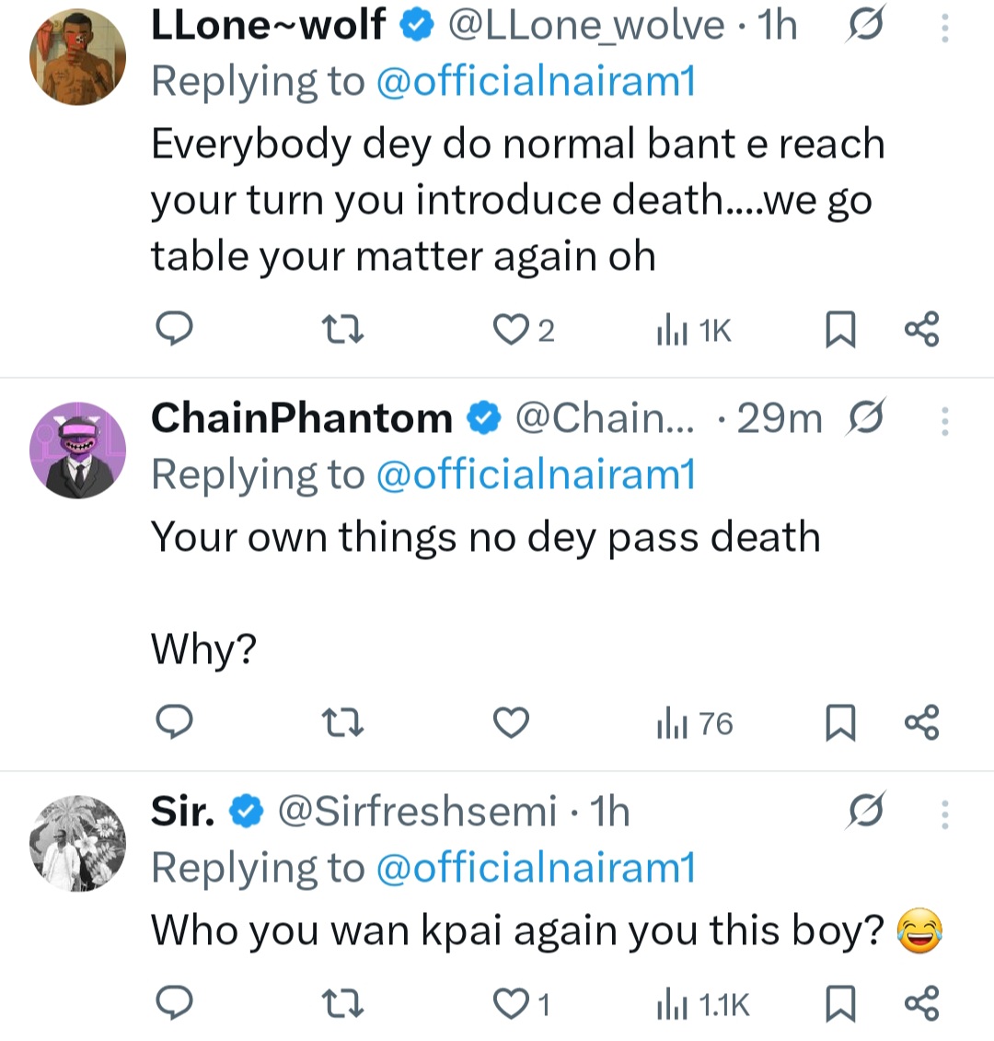Like ChainPhantom's tweet
This screenshot has height=1041, width=994.
511,723
